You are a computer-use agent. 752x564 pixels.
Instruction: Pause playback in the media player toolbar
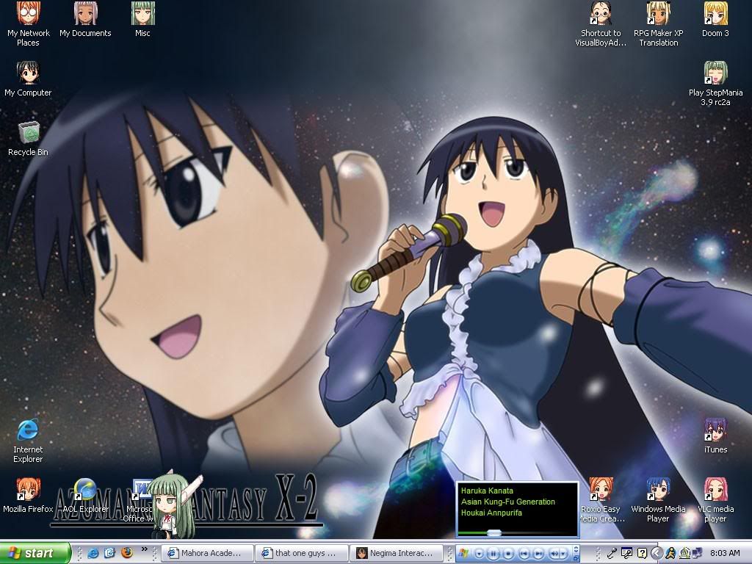(493, 553)
